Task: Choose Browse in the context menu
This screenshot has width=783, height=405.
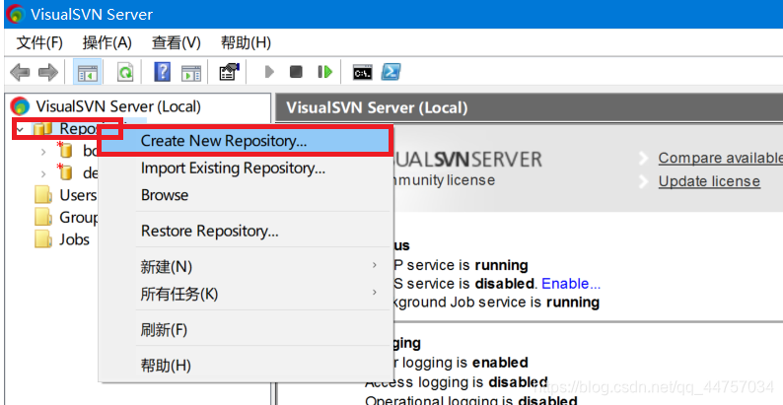Action: click(x=245, y=195)
